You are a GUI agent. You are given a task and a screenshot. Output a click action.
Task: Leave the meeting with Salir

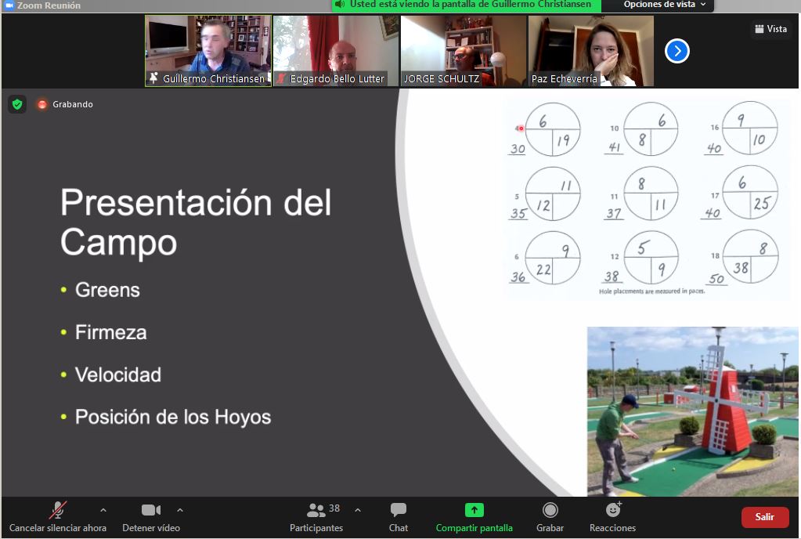pyautogui.click(x=764, y=517)
